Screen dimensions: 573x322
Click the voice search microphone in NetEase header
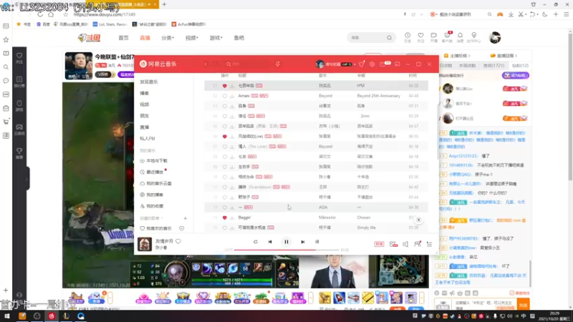coord(278,64)
